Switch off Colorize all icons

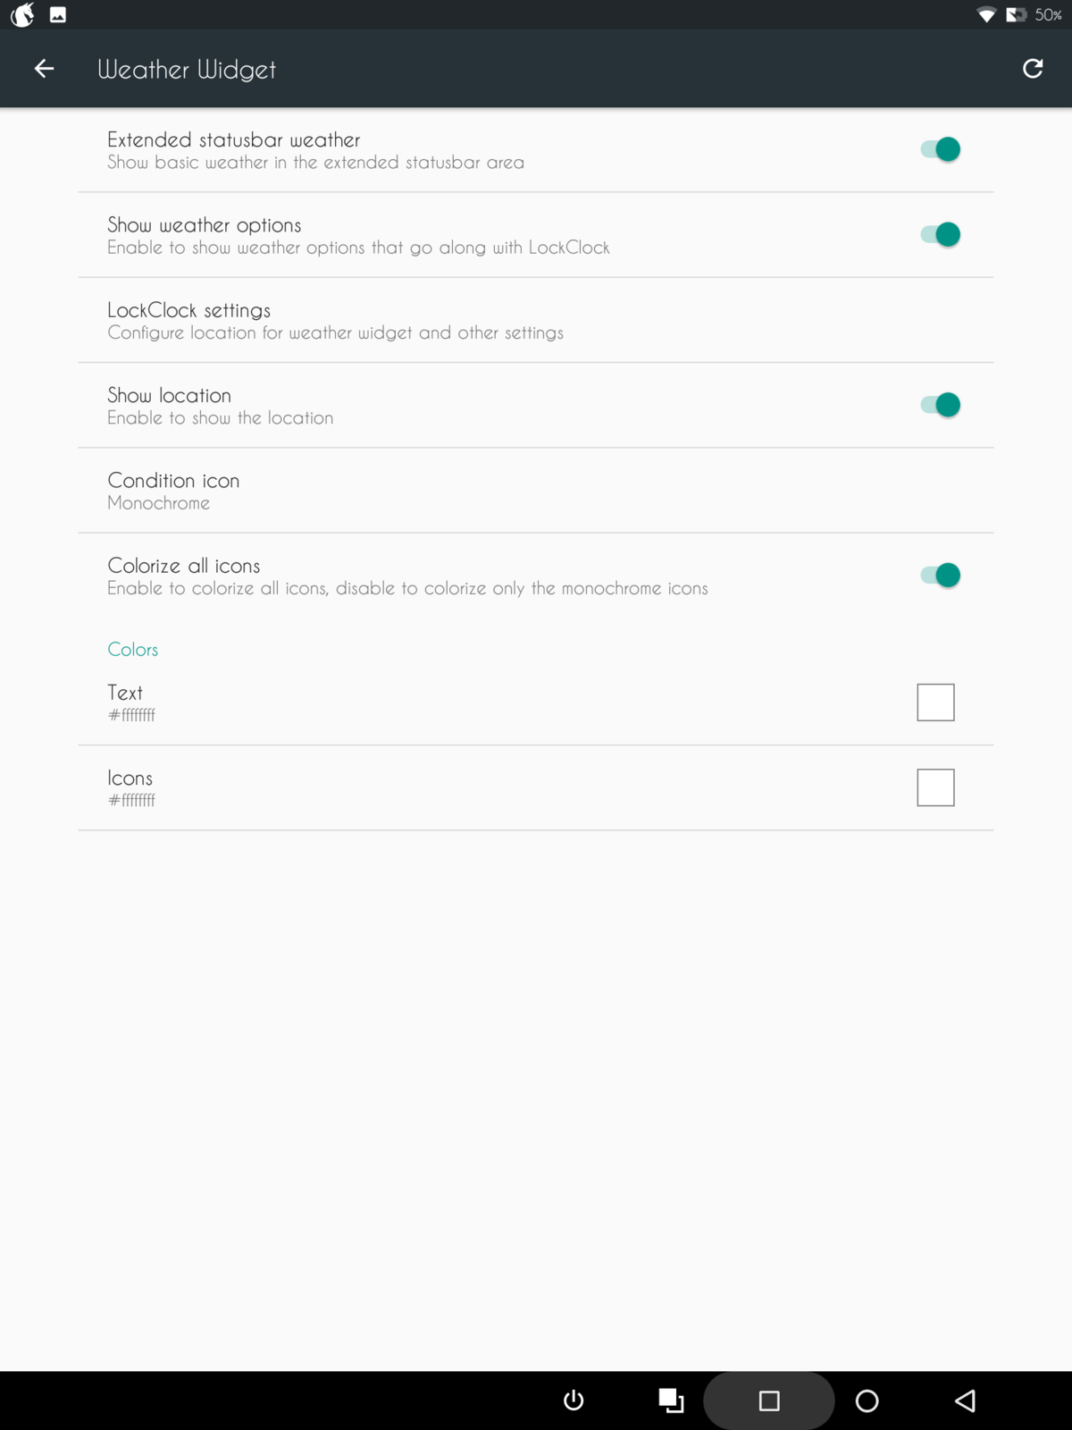(x=940, y=575)
